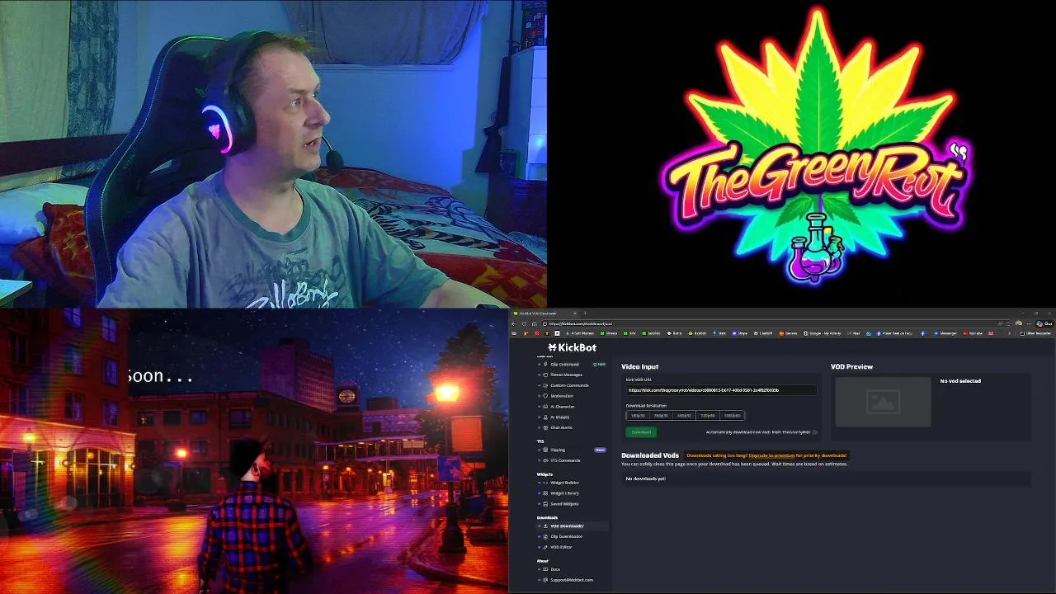Click Upgrade to premium link

[x=771, y=455]
